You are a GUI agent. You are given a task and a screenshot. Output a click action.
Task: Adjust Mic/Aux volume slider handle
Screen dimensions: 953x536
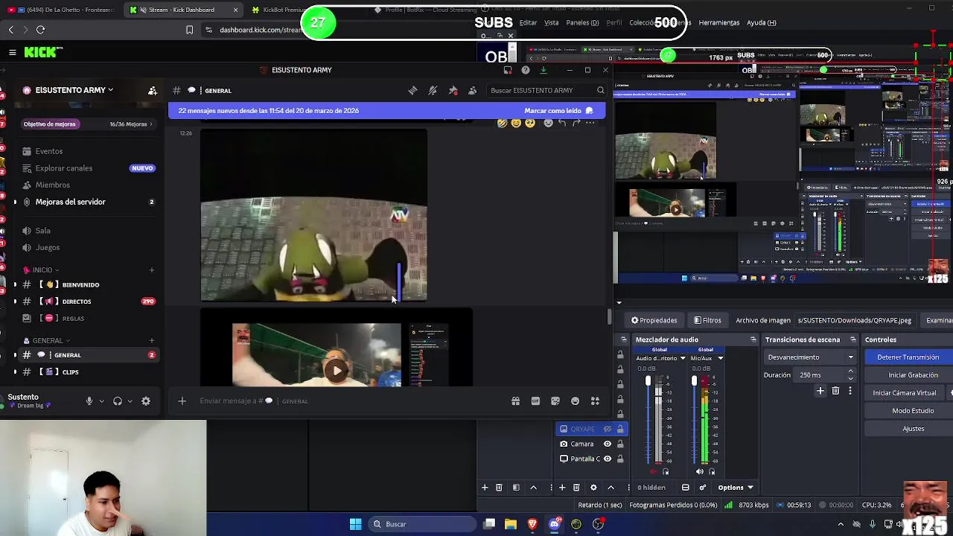[694, 381]
